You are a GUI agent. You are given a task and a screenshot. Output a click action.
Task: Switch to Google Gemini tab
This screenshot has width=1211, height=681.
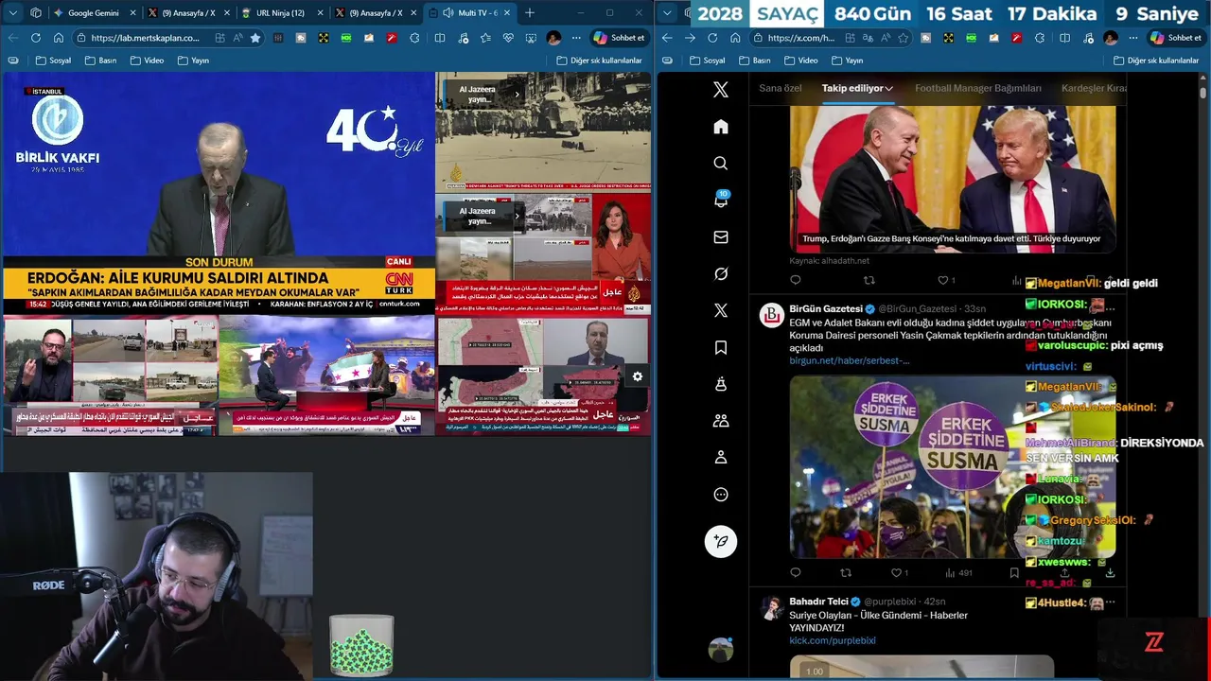pyautogui.click(x=93, y=13)
